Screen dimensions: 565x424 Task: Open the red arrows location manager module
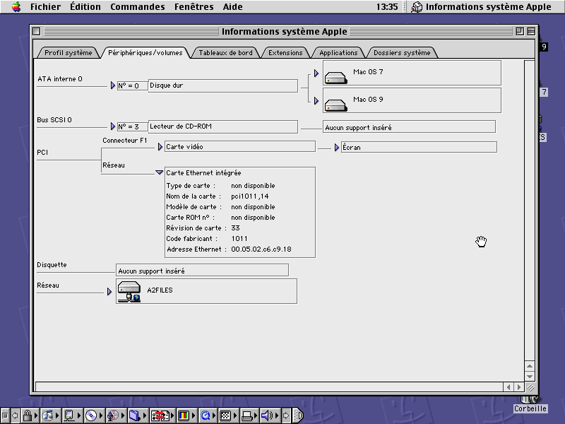[x=162, y=416]
